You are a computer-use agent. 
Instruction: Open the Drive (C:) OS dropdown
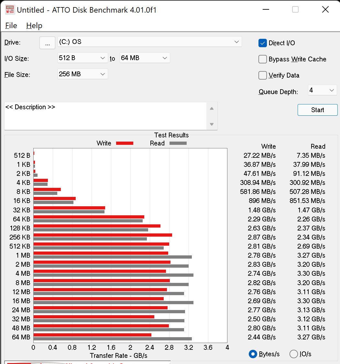(149, 42)
